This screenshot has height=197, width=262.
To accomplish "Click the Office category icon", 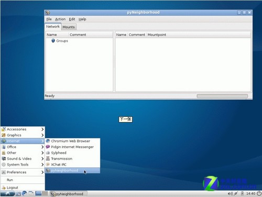I will click(4, 147).
